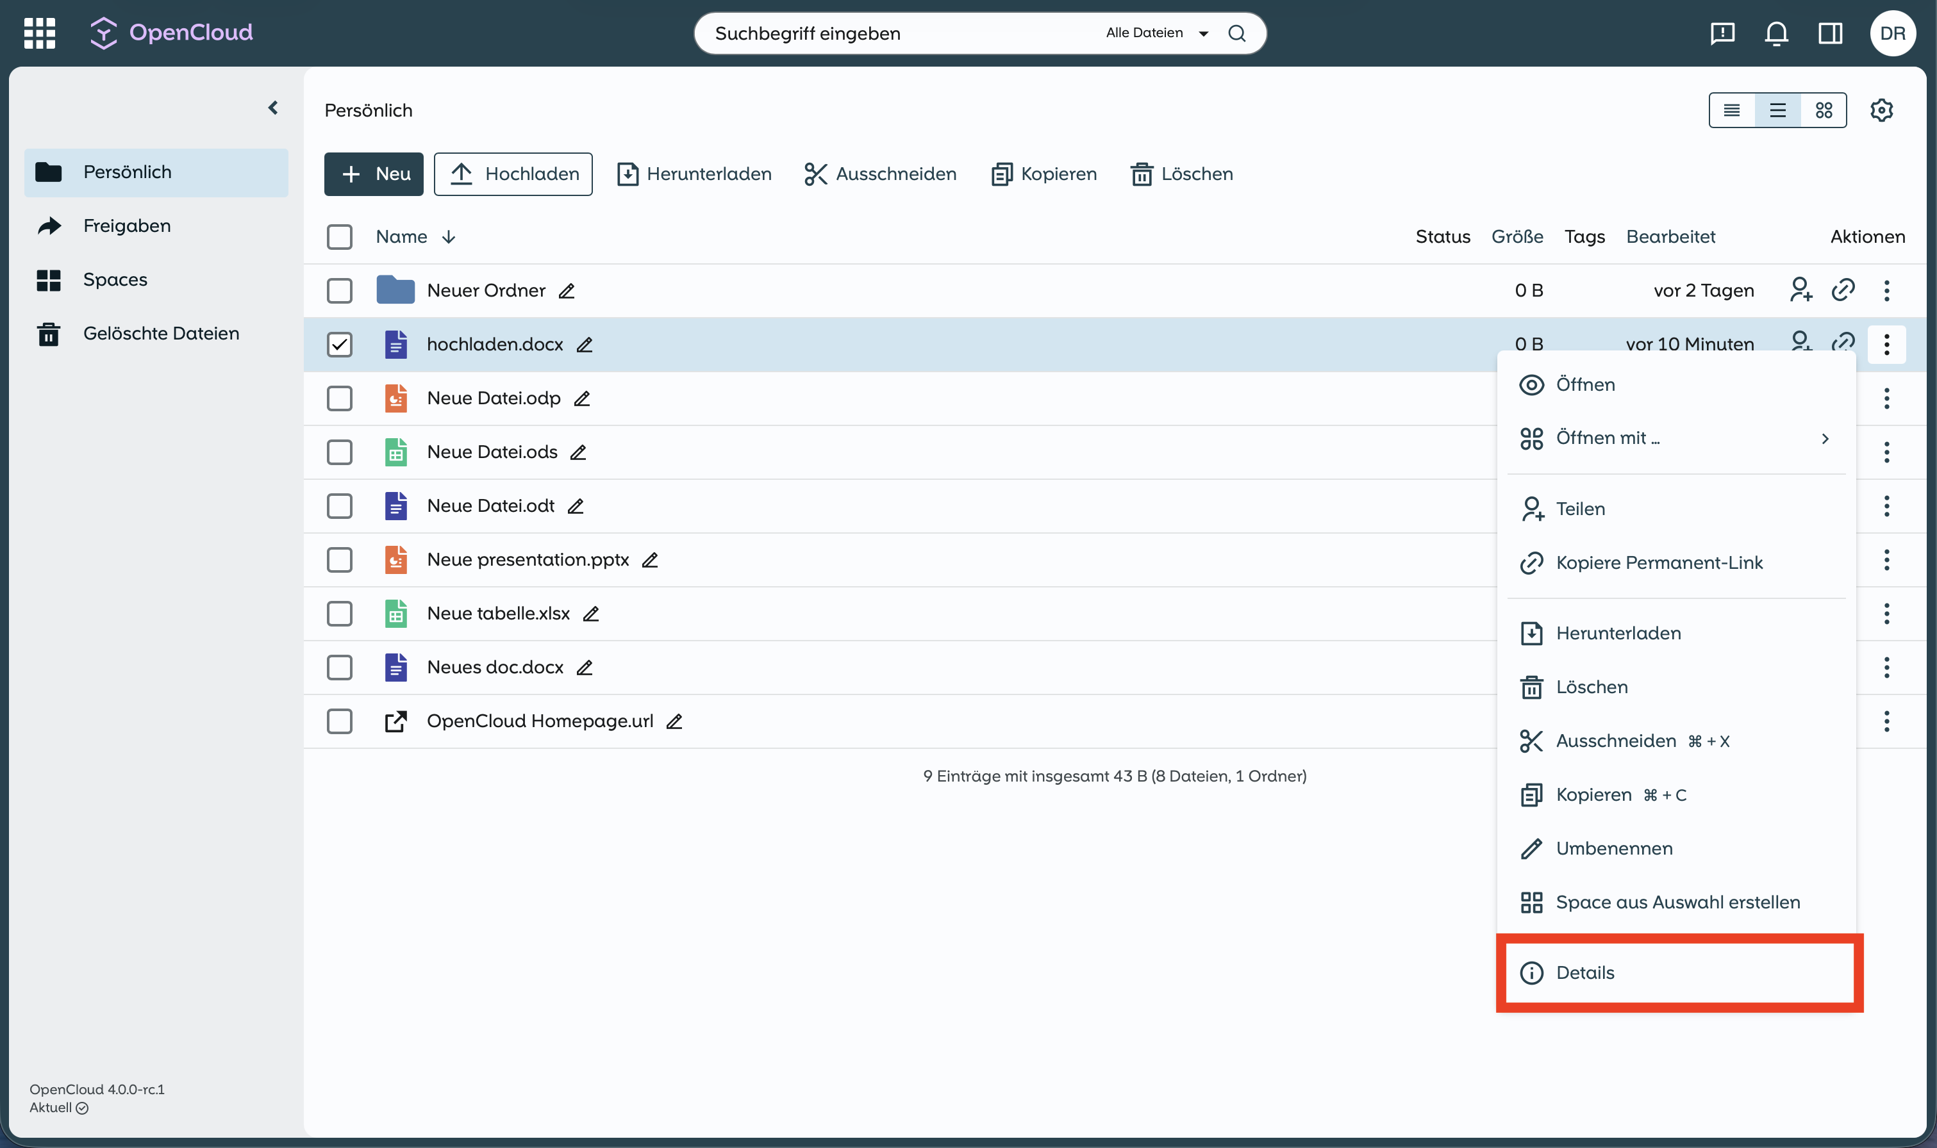Click the notifications bell icon
Image resolution: width=1937 pixels, height=1148 pixels.
tap(1776, 33)
